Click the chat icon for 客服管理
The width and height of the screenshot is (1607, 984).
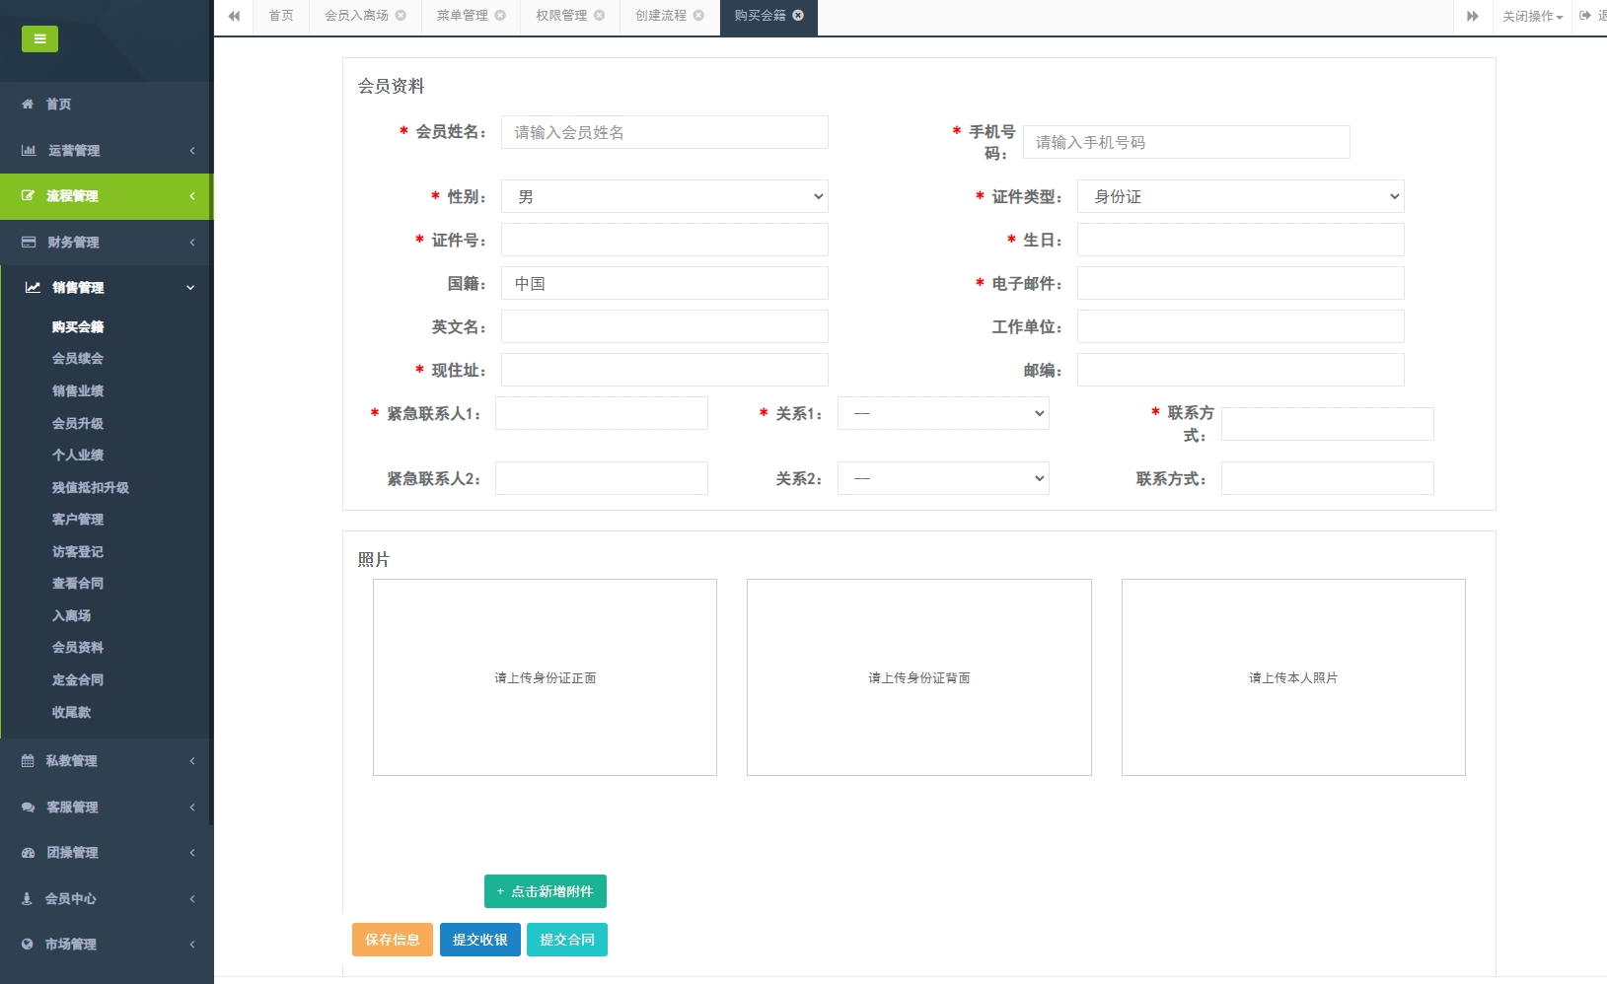pos(28,807)
